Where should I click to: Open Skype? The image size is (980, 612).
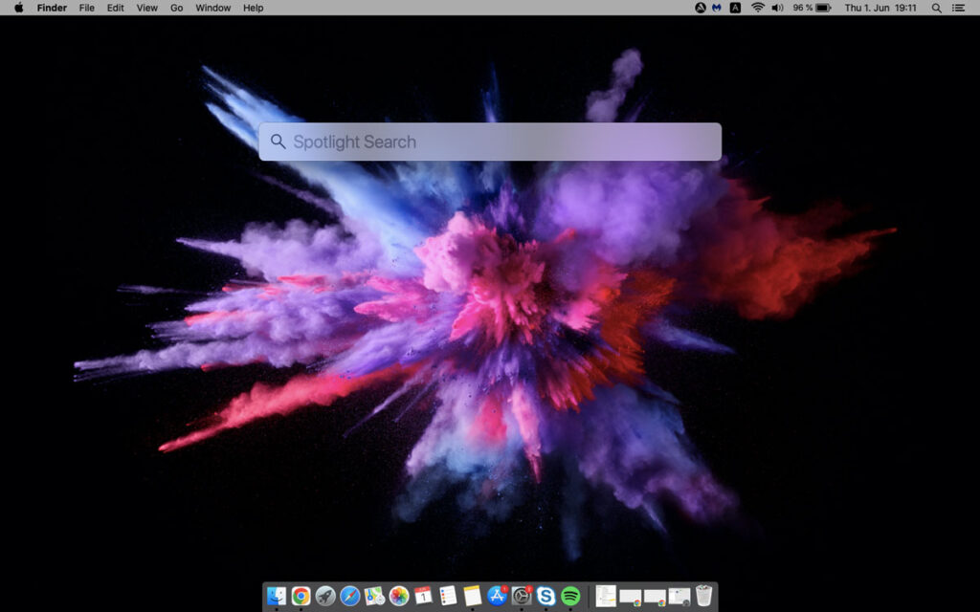[x=545, y=594]
